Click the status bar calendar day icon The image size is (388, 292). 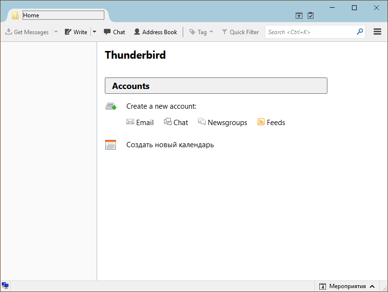(x=323, y=286)
